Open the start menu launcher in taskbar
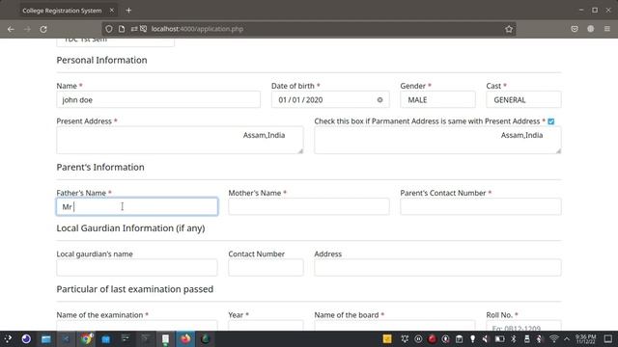Image resolution: width=618 pixels, height=347 pixels. point(8,338)
